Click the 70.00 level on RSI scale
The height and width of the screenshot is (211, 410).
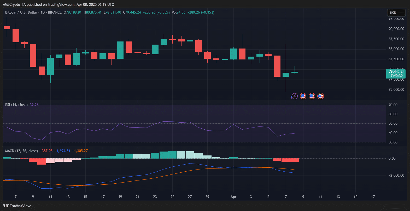pyautogui.click(x=393, y=105)
